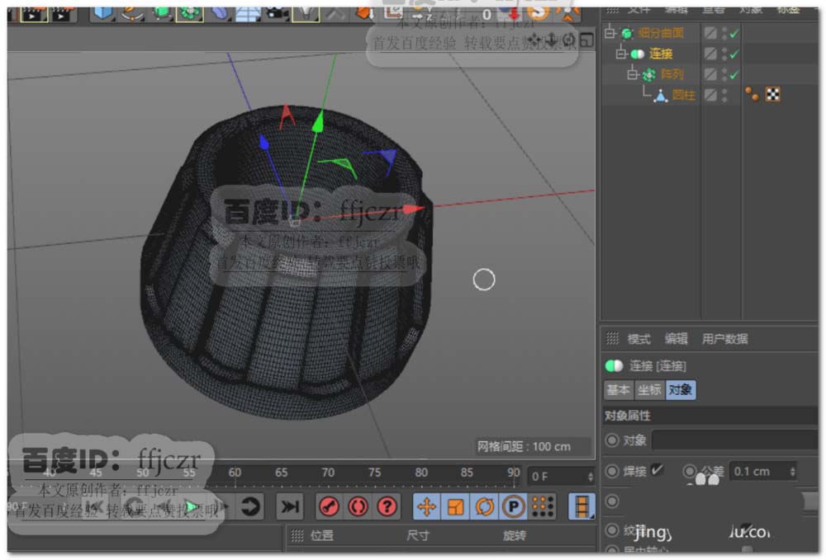This screenshot has width=826, height=560.
Task: Collapse the 连接 tree node
Action: [x=622, y=54]
